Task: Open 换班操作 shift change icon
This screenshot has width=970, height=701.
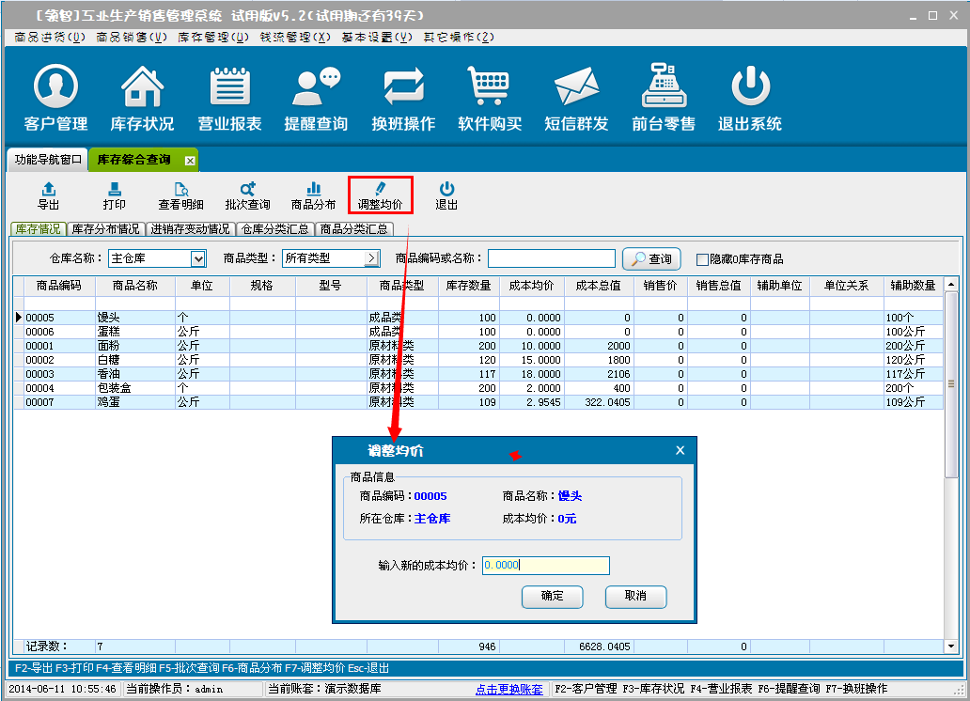Action: point(403,98)
